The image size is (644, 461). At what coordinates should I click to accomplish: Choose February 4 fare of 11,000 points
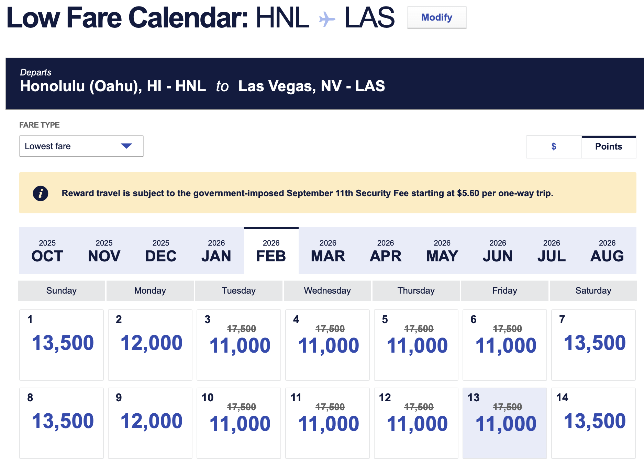tap(327, 345)
